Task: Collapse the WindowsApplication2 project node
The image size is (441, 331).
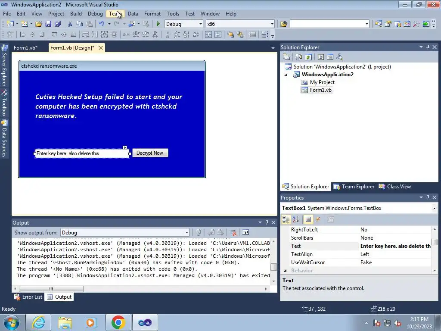Action: click(x=286, y=75)
